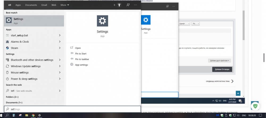Screen dimensions: 266x118
Task: Click the Folders (2+) section header
Action: coord(12,97)
